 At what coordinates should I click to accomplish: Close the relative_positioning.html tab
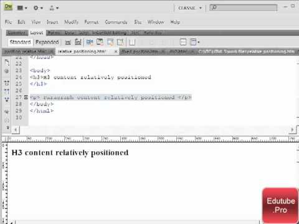click(116, 52)
